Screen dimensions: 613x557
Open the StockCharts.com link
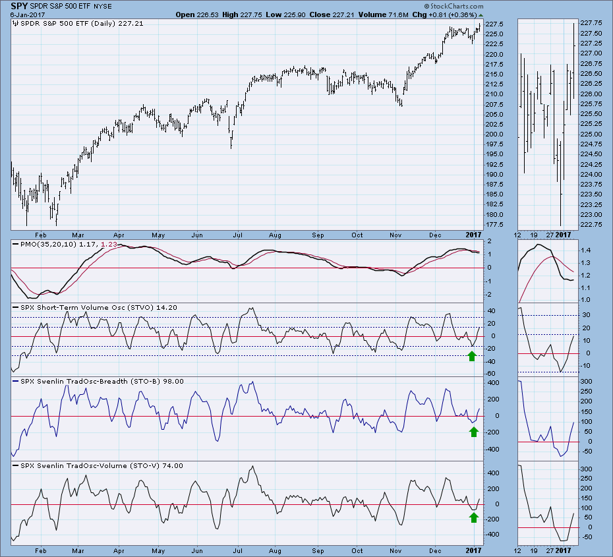pyautogui.click(x=457, y=6)
